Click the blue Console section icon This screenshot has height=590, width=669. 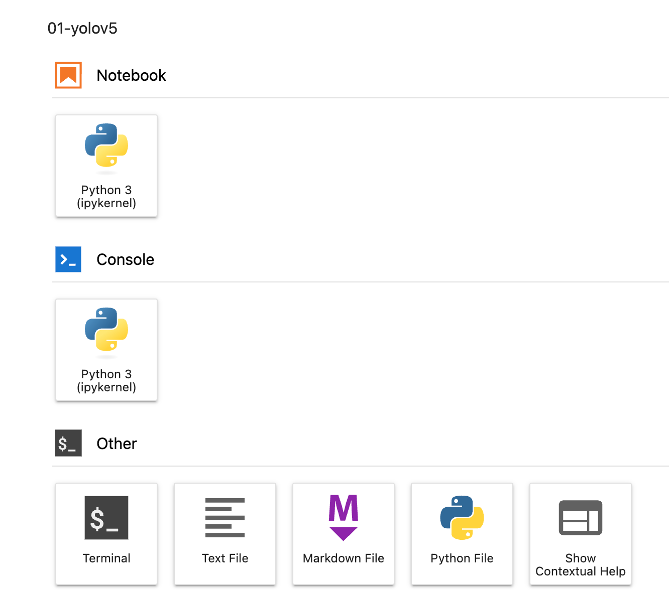68,259
